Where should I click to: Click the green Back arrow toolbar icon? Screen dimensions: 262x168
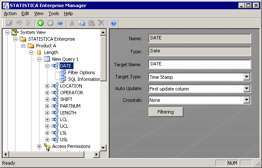point(40,23)
